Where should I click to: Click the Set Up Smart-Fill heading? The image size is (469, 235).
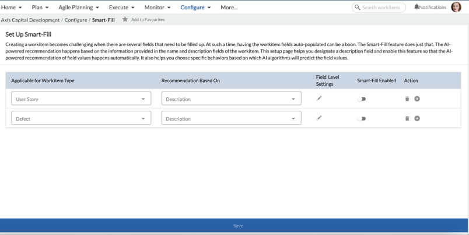click(x=29, y=34)
